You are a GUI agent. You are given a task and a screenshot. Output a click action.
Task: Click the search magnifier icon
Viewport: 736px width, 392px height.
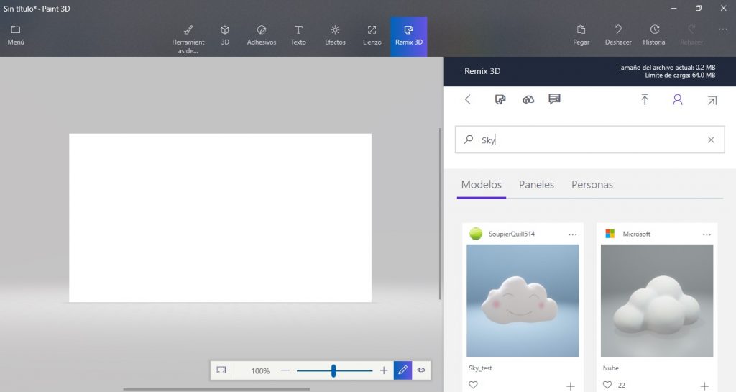pyautogui.click(x=469, y=140)
